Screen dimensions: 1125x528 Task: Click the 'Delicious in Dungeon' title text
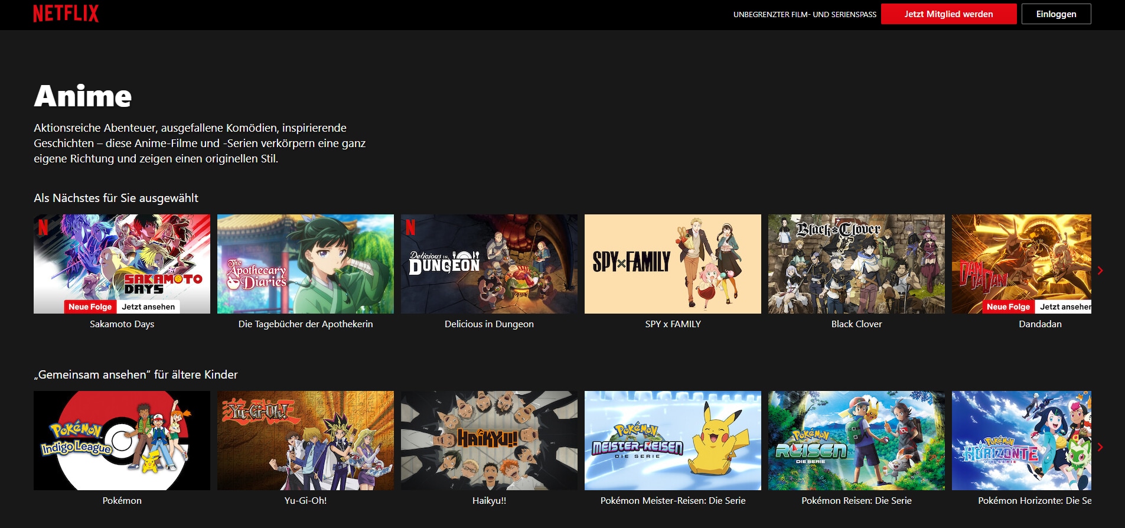pyautogui.click(x=489, y=324)
